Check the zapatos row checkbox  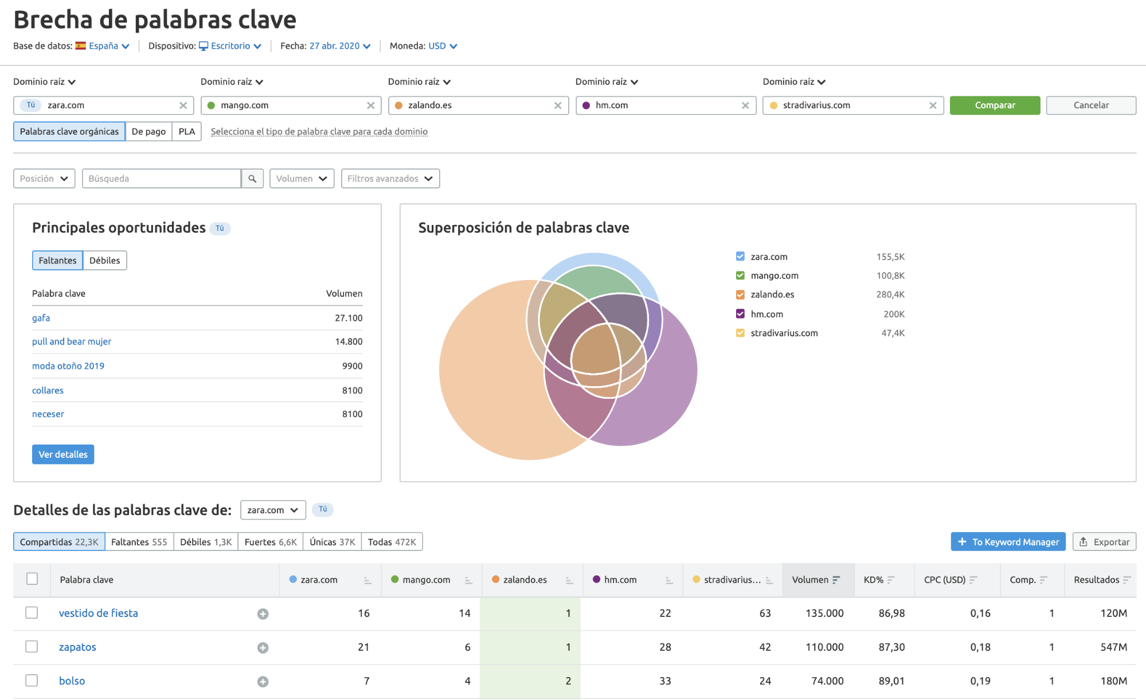(x=32, y=647)
